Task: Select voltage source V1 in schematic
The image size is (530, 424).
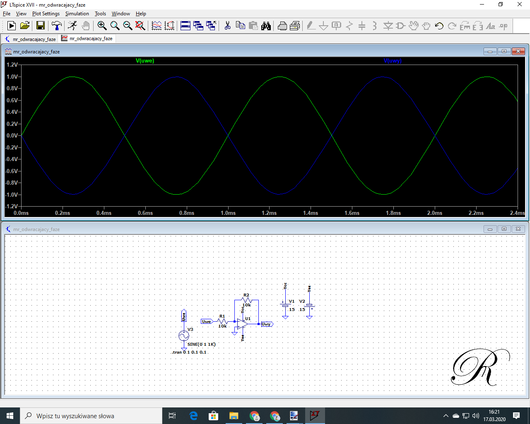Action: click(285, 306)
